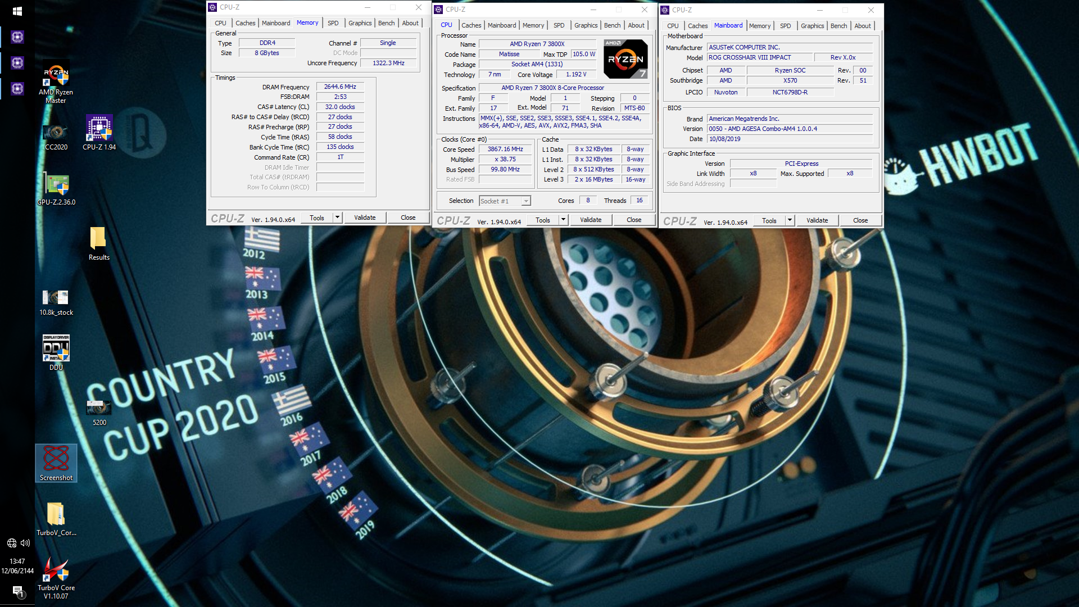
Task: Click the network globe tray icon
Action: point(12,543)
